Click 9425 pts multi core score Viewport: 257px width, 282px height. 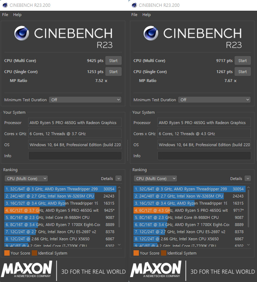click(x=95, y=61)
